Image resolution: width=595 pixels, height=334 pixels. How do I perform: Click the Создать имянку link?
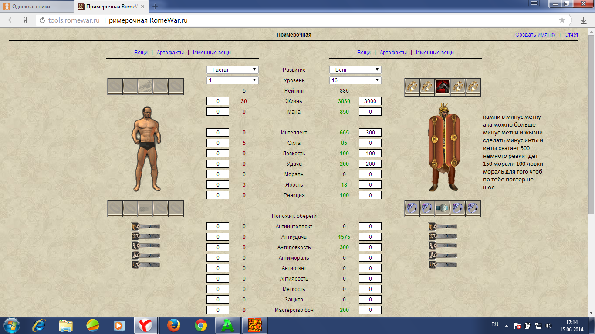pyautogui.click(x=535, y=35)
